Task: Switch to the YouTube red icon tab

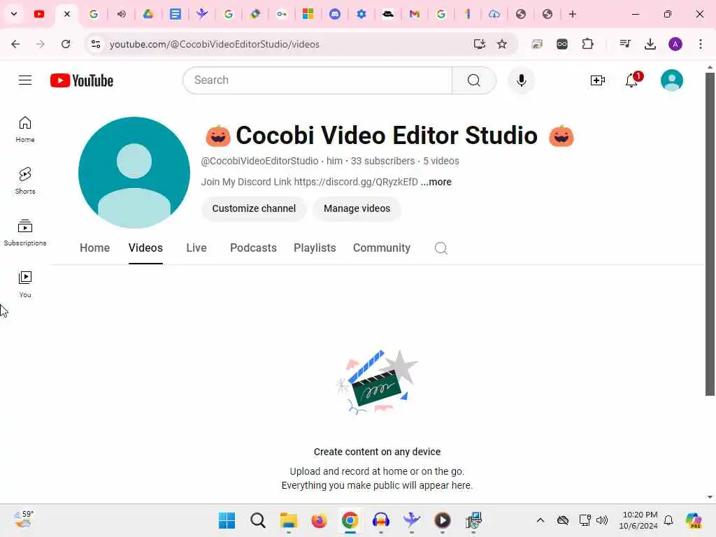Action: (39, 14)
